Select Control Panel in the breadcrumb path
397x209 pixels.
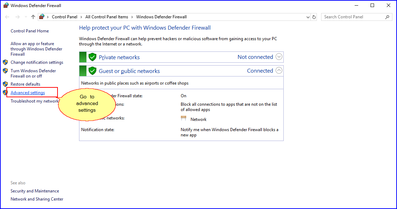point(65,17)
